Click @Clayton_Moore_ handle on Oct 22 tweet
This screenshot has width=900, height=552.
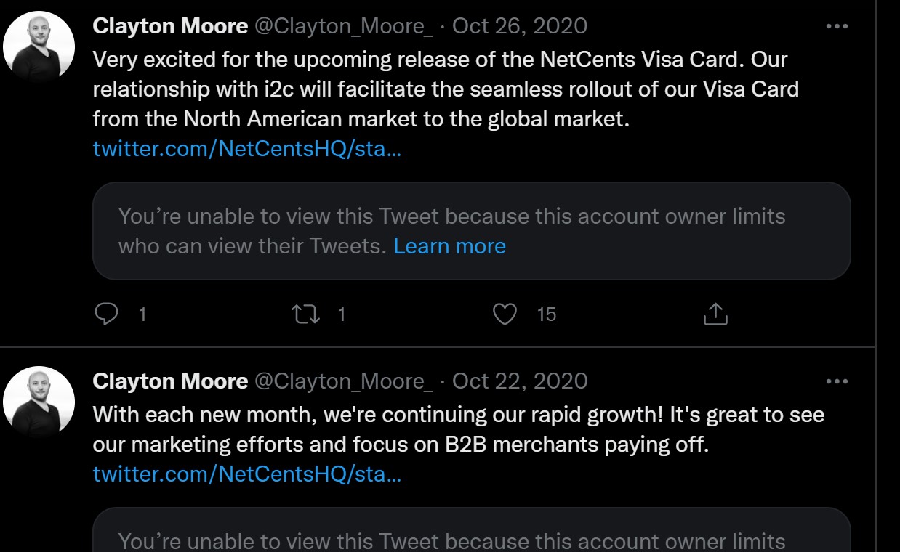pyautogui.click(x=343, y=381)
